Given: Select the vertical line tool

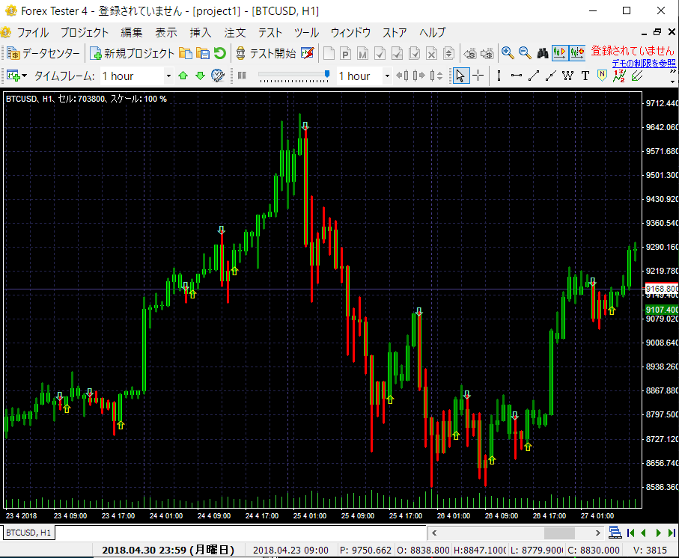Looking at the screenshot, I should [x=499, y=76].
